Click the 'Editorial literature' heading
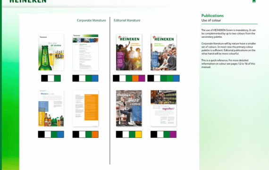This screenshot has height=170, width=269. coord(127,20)
